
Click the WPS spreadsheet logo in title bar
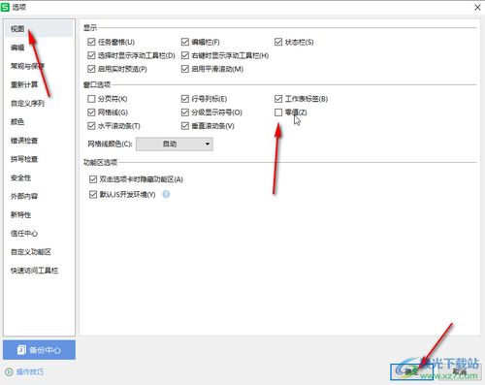coord(5,7)
